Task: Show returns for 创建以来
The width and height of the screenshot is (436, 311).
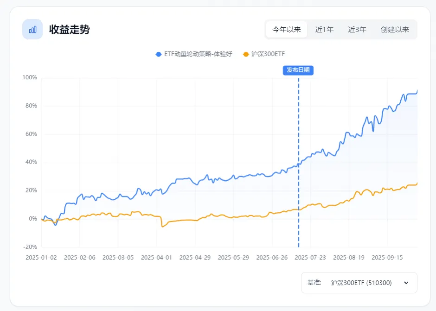Action: (x=395, y=30)
